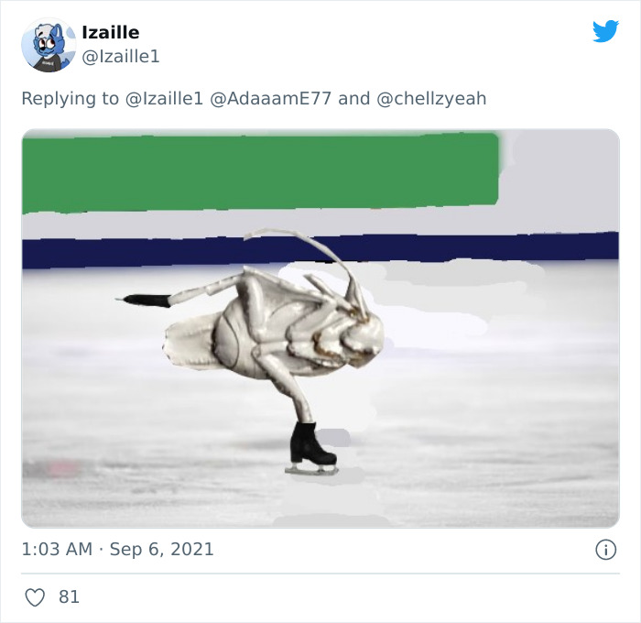The height and width of the screenshot is (623, 641).
Task: Click the Twitter bird logo
Action: pos(605,32)
